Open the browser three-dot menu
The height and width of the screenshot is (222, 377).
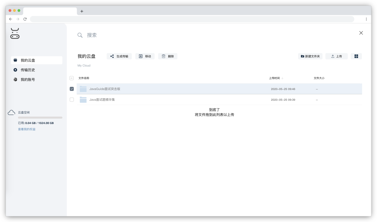366,19
